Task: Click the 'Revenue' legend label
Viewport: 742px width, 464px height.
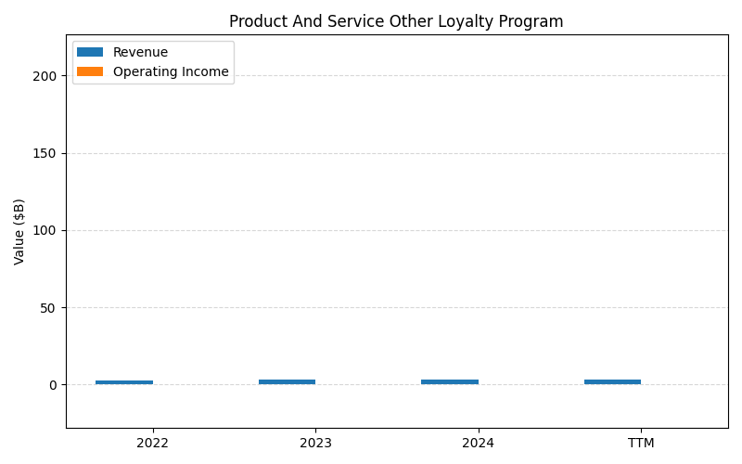Action: tap(140, 52)
